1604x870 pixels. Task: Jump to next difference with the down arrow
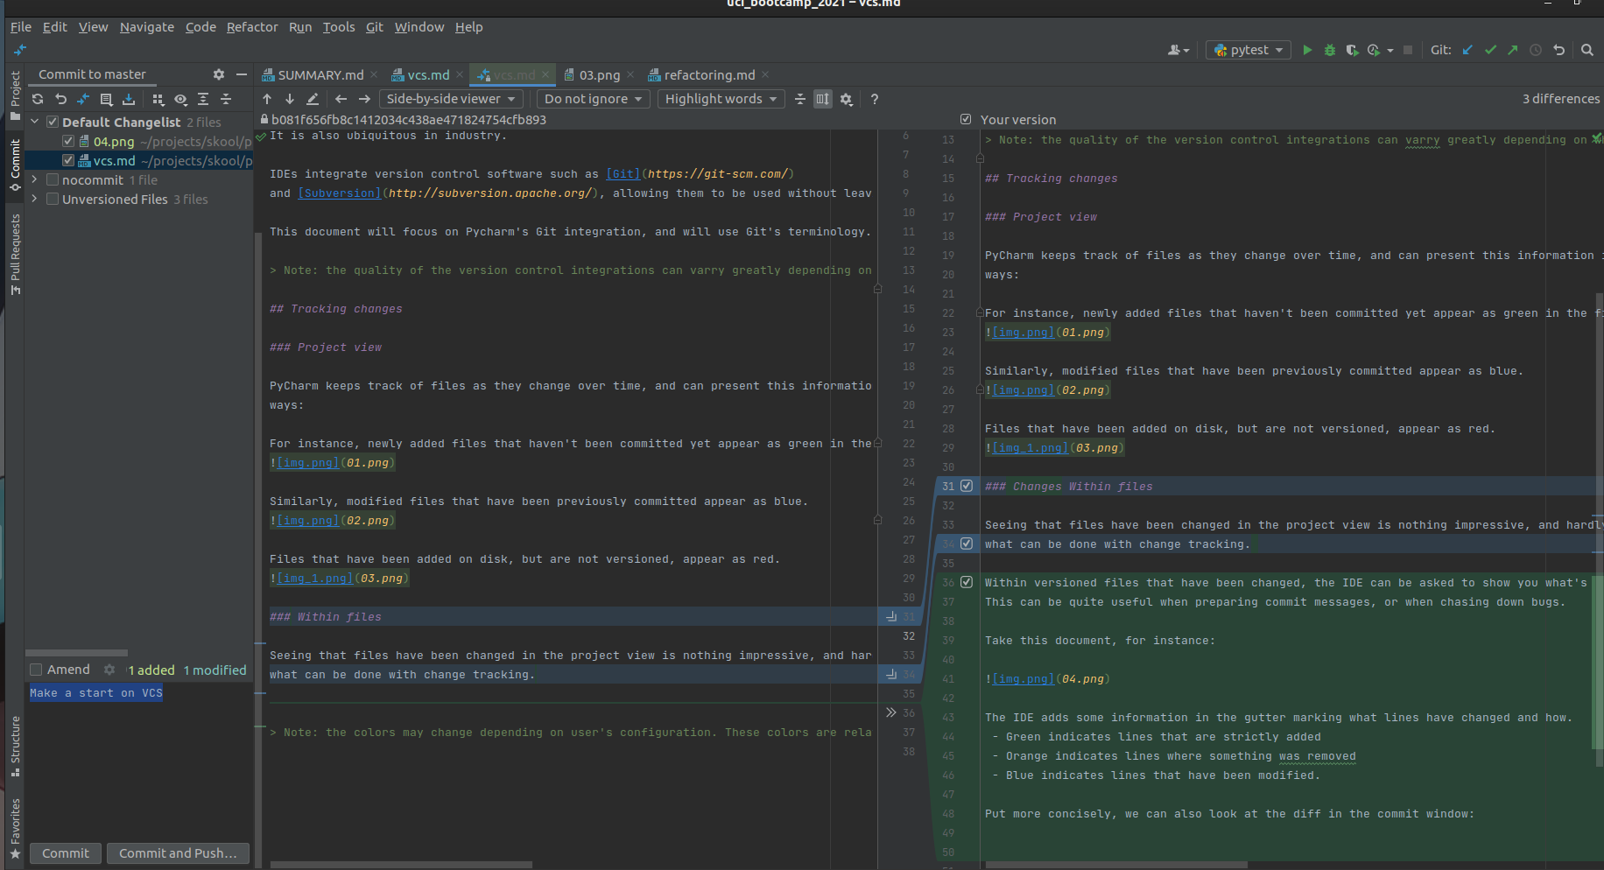290,99
